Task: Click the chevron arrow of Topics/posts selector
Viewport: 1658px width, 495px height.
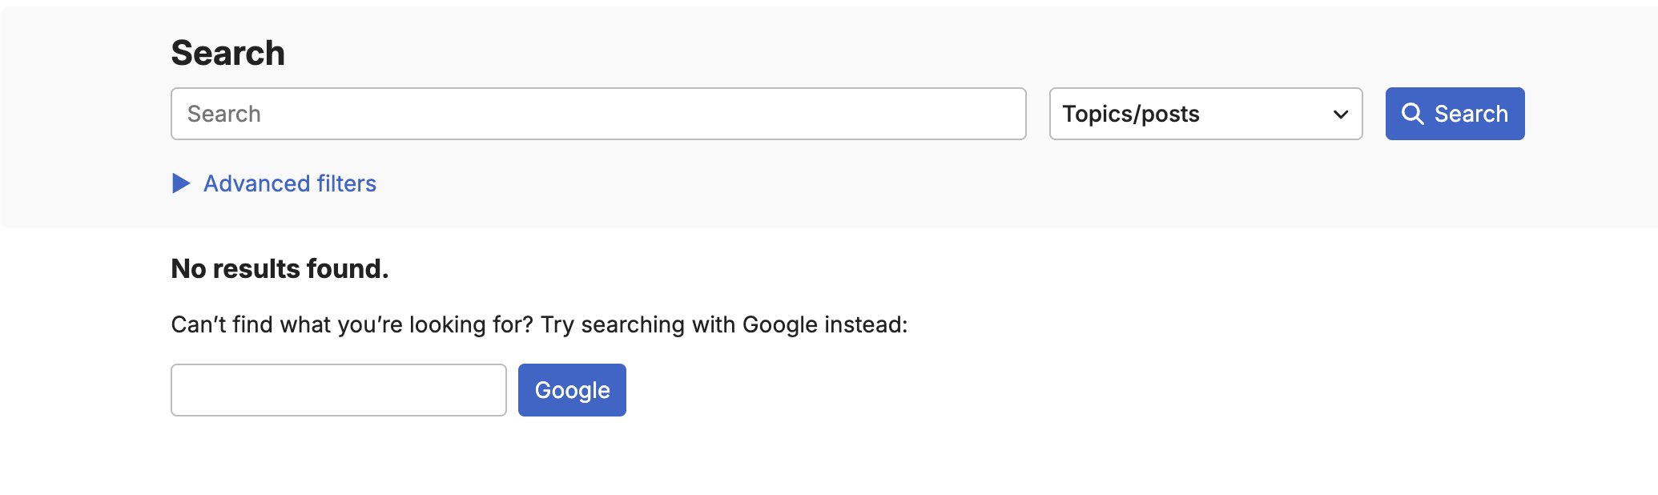Action: (1340, 115)
